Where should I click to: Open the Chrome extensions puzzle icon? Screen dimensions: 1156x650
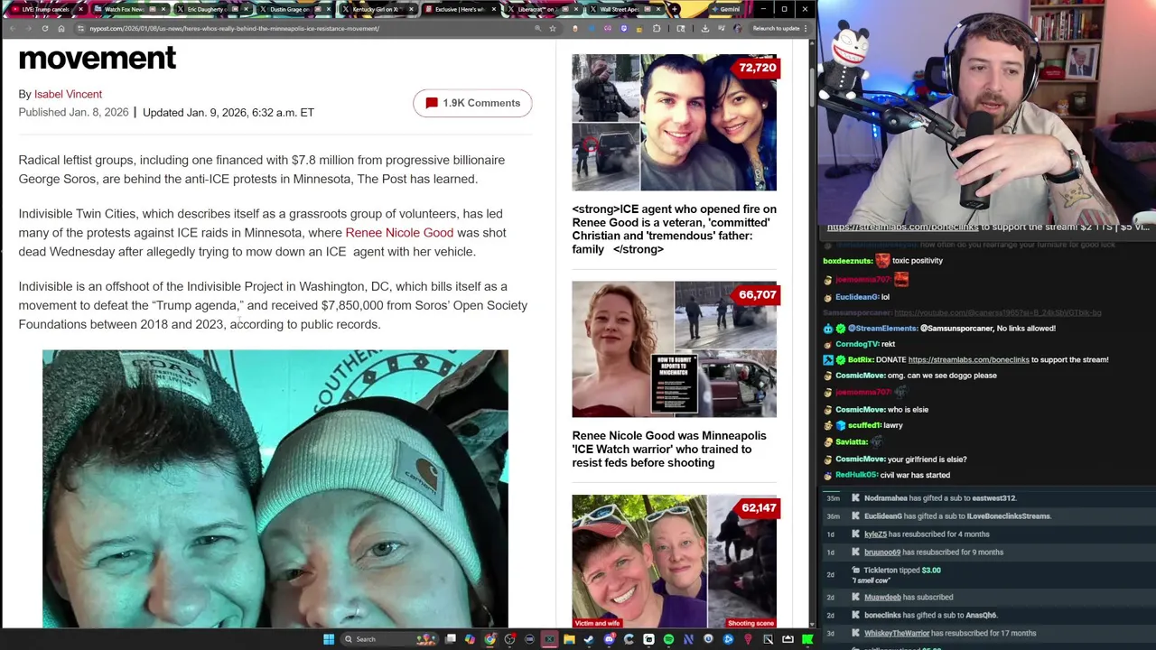point(657,28)
